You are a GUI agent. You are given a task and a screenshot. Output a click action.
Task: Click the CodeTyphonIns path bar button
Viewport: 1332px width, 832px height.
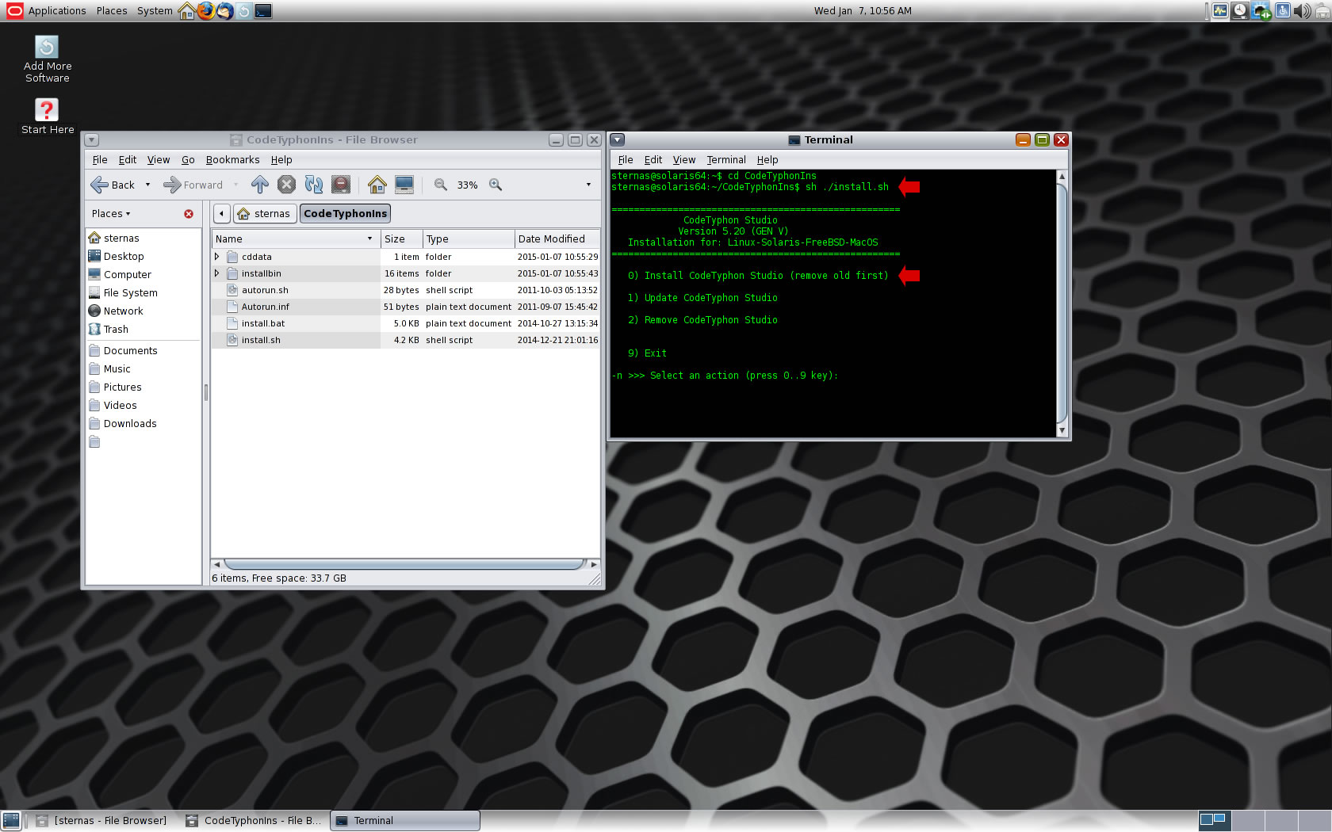[345, 214]
